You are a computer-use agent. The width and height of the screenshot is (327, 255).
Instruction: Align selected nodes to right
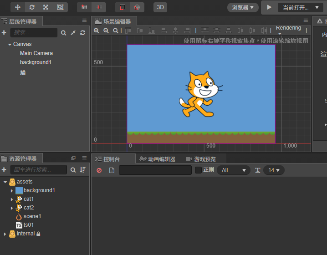click(187, 31)
